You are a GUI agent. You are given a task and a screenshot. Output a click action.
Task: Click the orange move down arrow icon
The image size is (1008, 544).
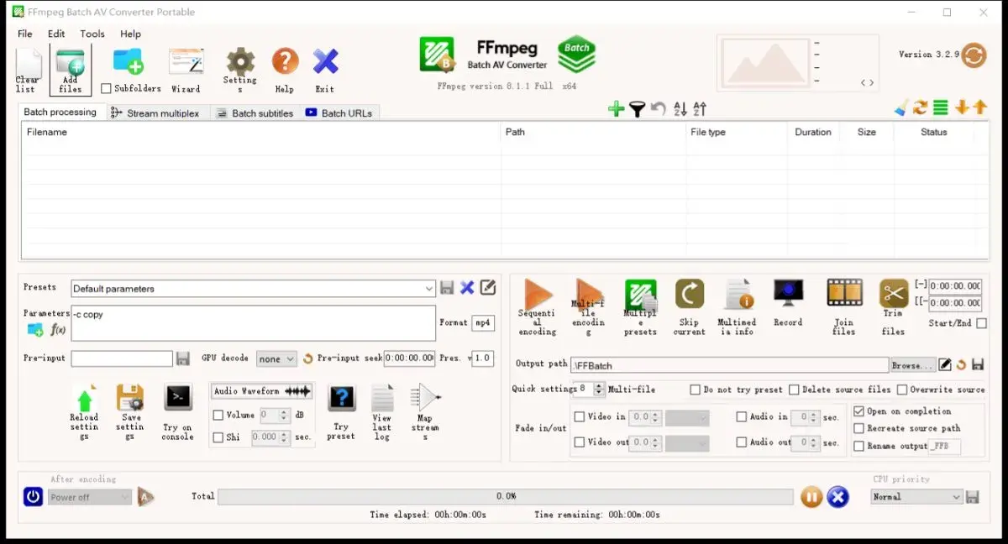(962, 107)
